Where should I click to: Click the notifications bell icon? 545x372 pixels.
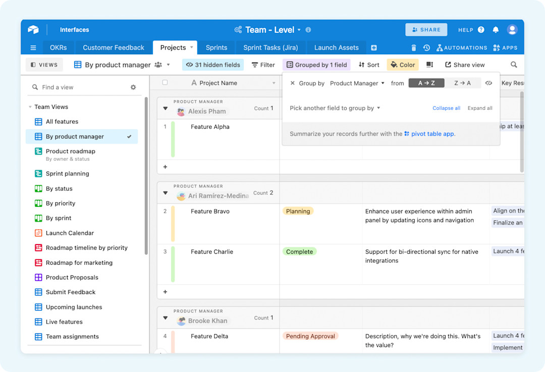tap(496, 30)
